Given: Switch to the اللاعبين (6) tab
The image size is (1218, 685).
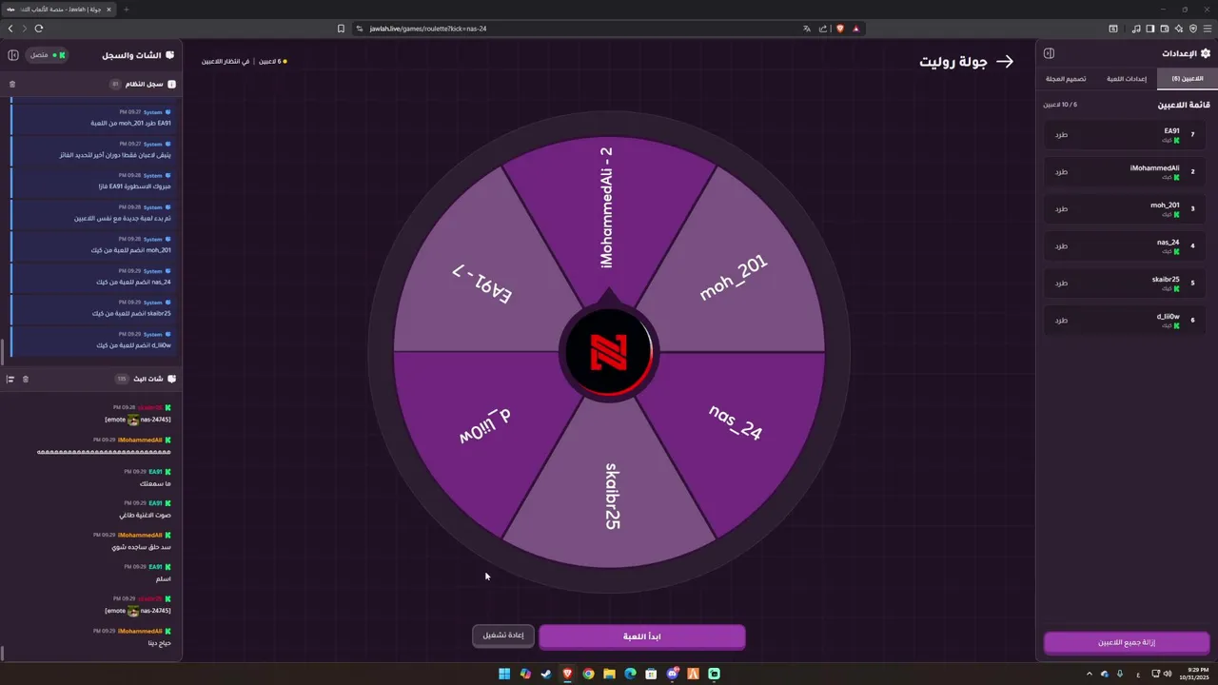Looking at the screenshot, I should coord(1187,79).
